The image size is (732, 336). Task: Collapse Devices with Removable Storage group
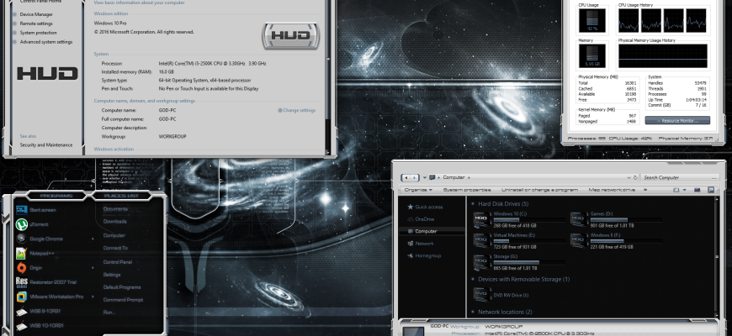(x=473, y=280)
